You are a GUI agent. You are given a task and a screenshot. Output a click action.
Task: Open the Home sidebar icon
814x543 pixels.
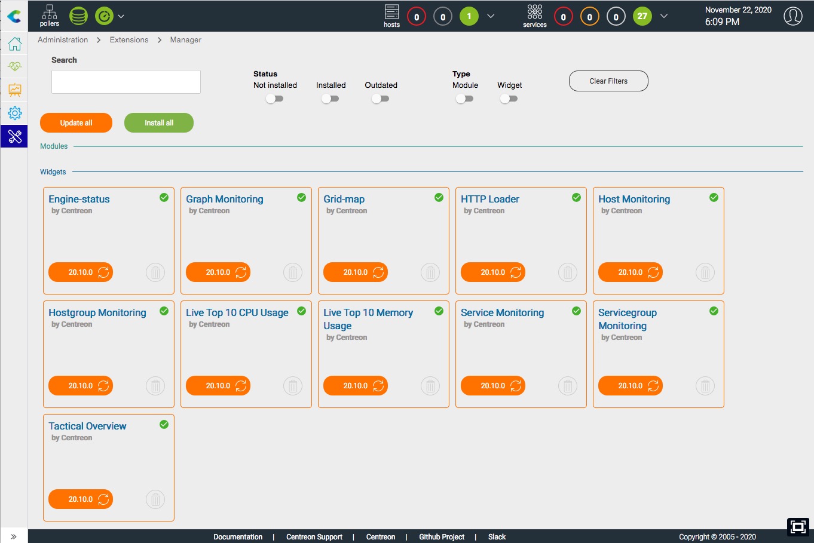pos(14,44)
